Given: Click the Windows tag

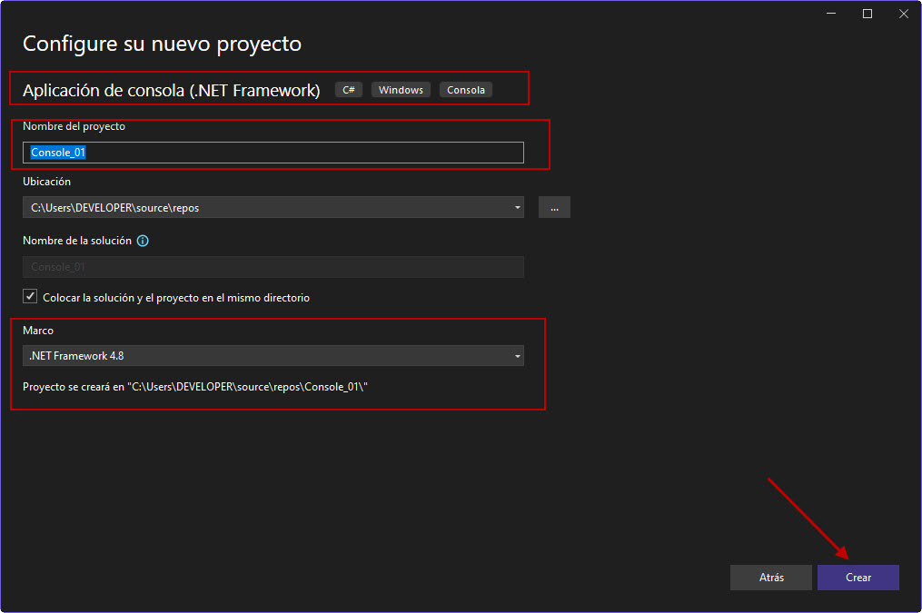Looking at the screenshot, I should (401, 90).
